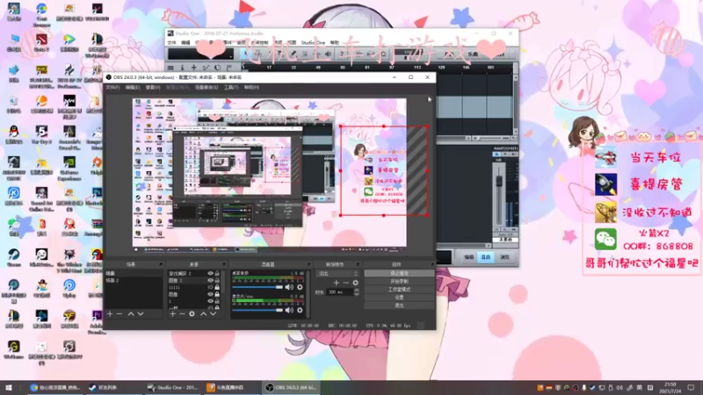Screen dimensions: 703x395
Task: Pop out the 混音器 dock with its header icon
Action: click(x=308, y=264)
